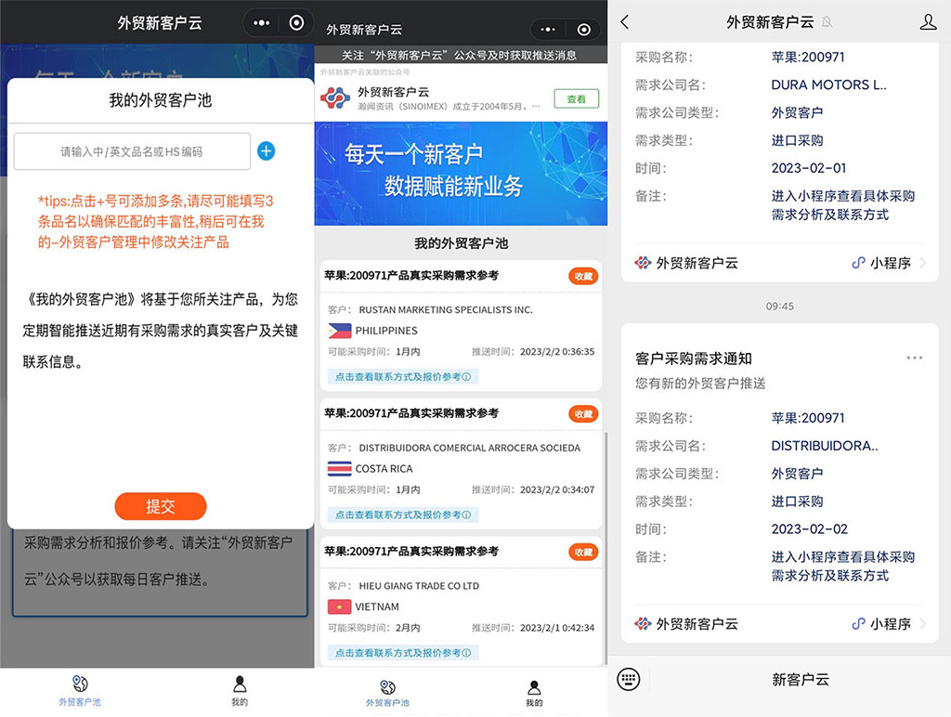Switch to keyboard input in chat
The image size is (951, 717).
point(629,679)
